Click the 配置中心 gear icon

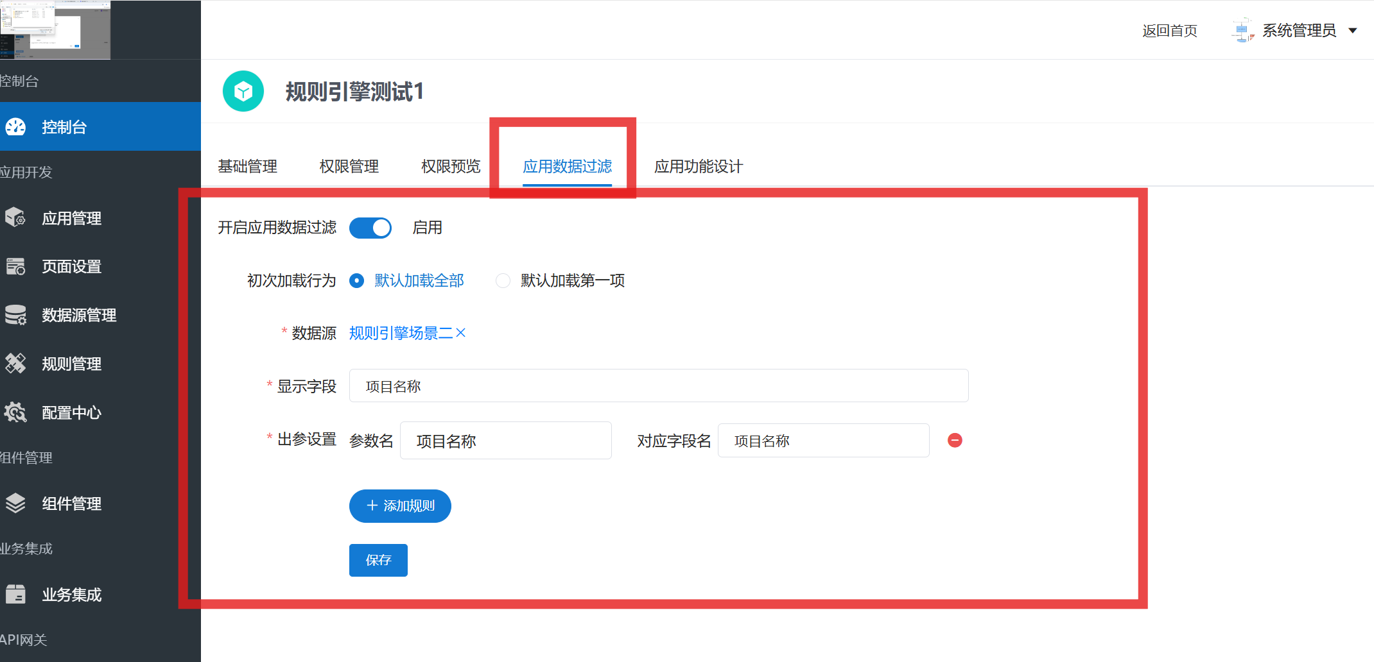[15, 412]
